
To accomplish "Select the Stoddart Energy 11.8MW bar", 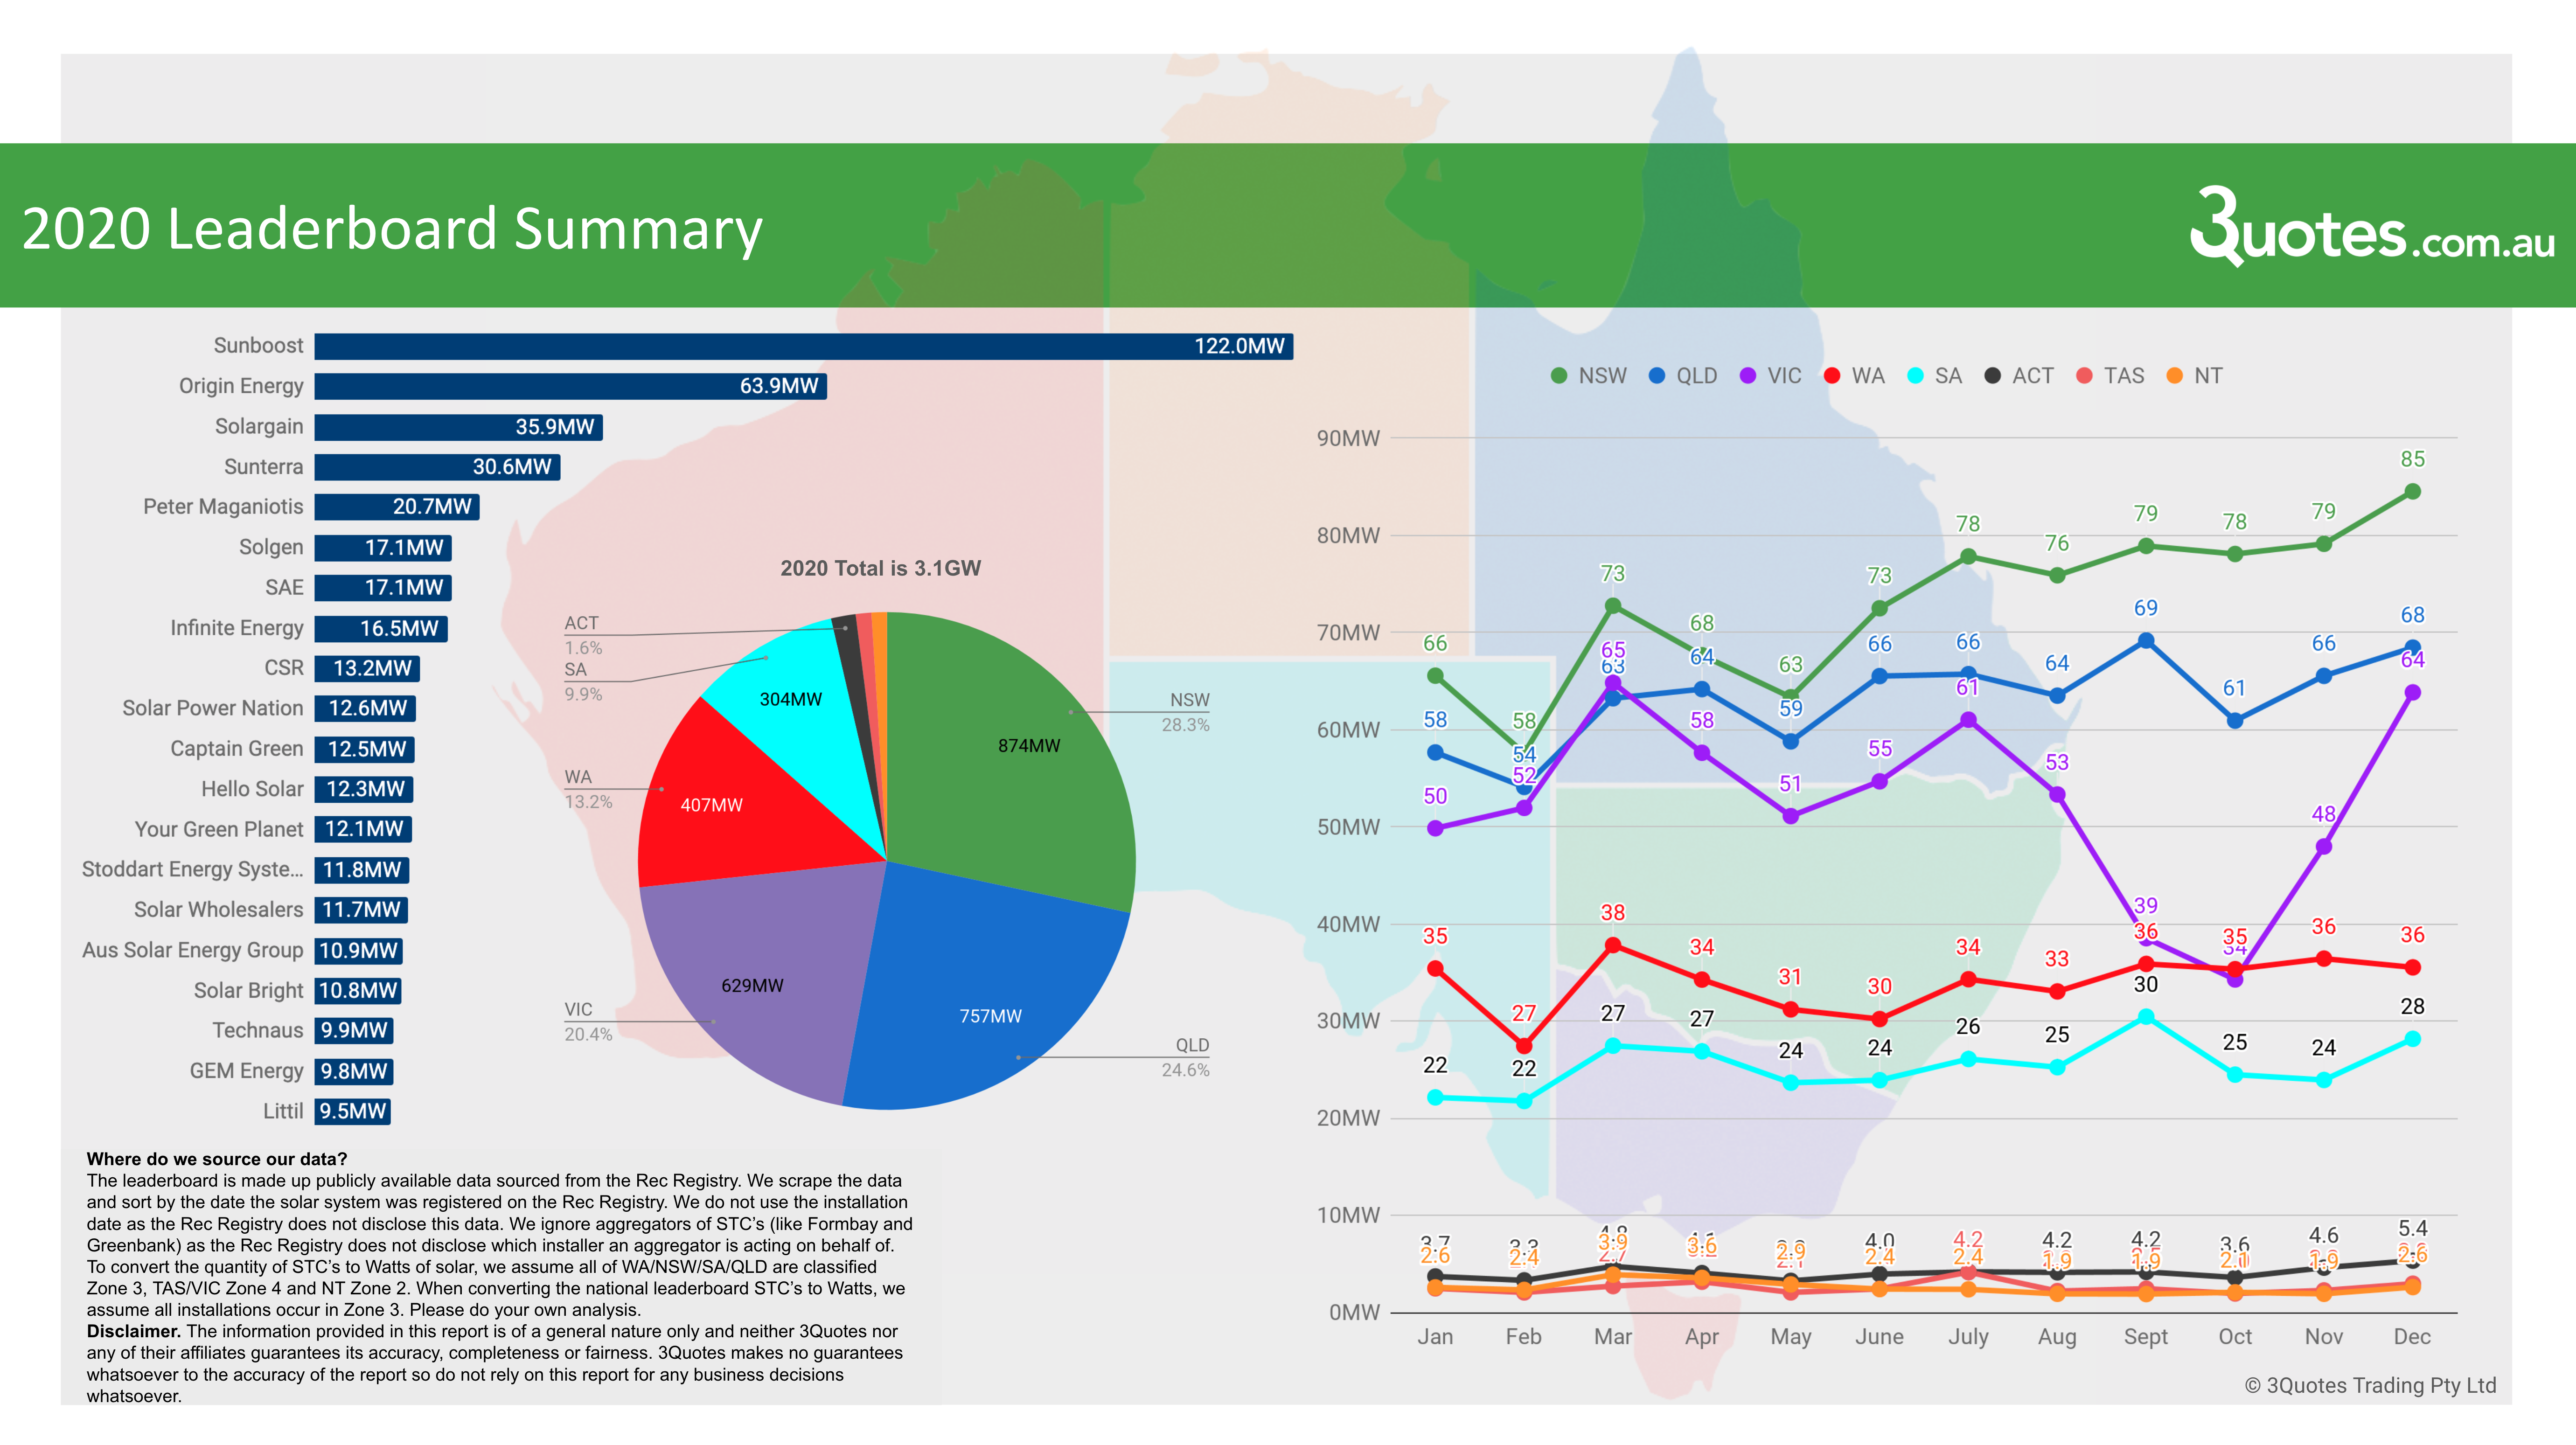I will pos(362,870).
